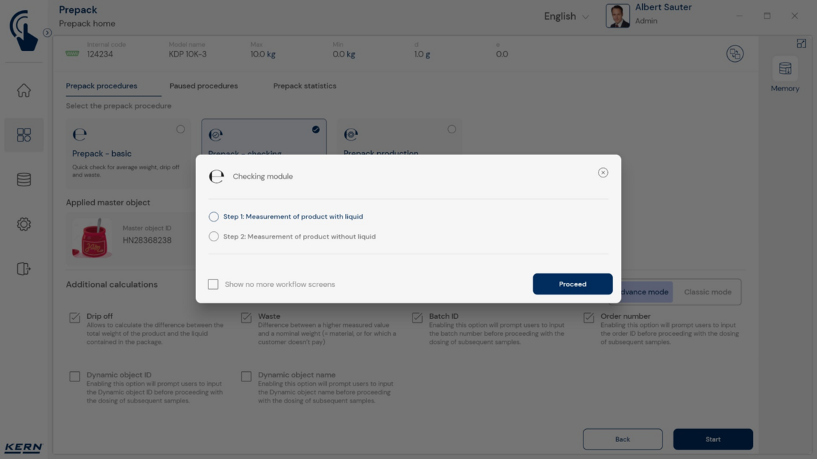
Task: Select Step 1: Measurement of product with liquid
Action: tap(214, 217)
